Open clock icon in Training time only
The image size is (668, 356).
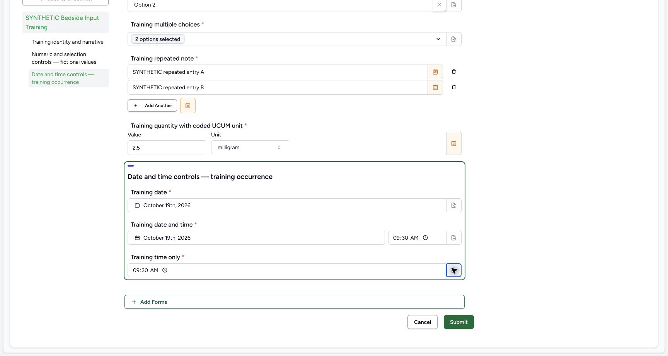(165, 270)
